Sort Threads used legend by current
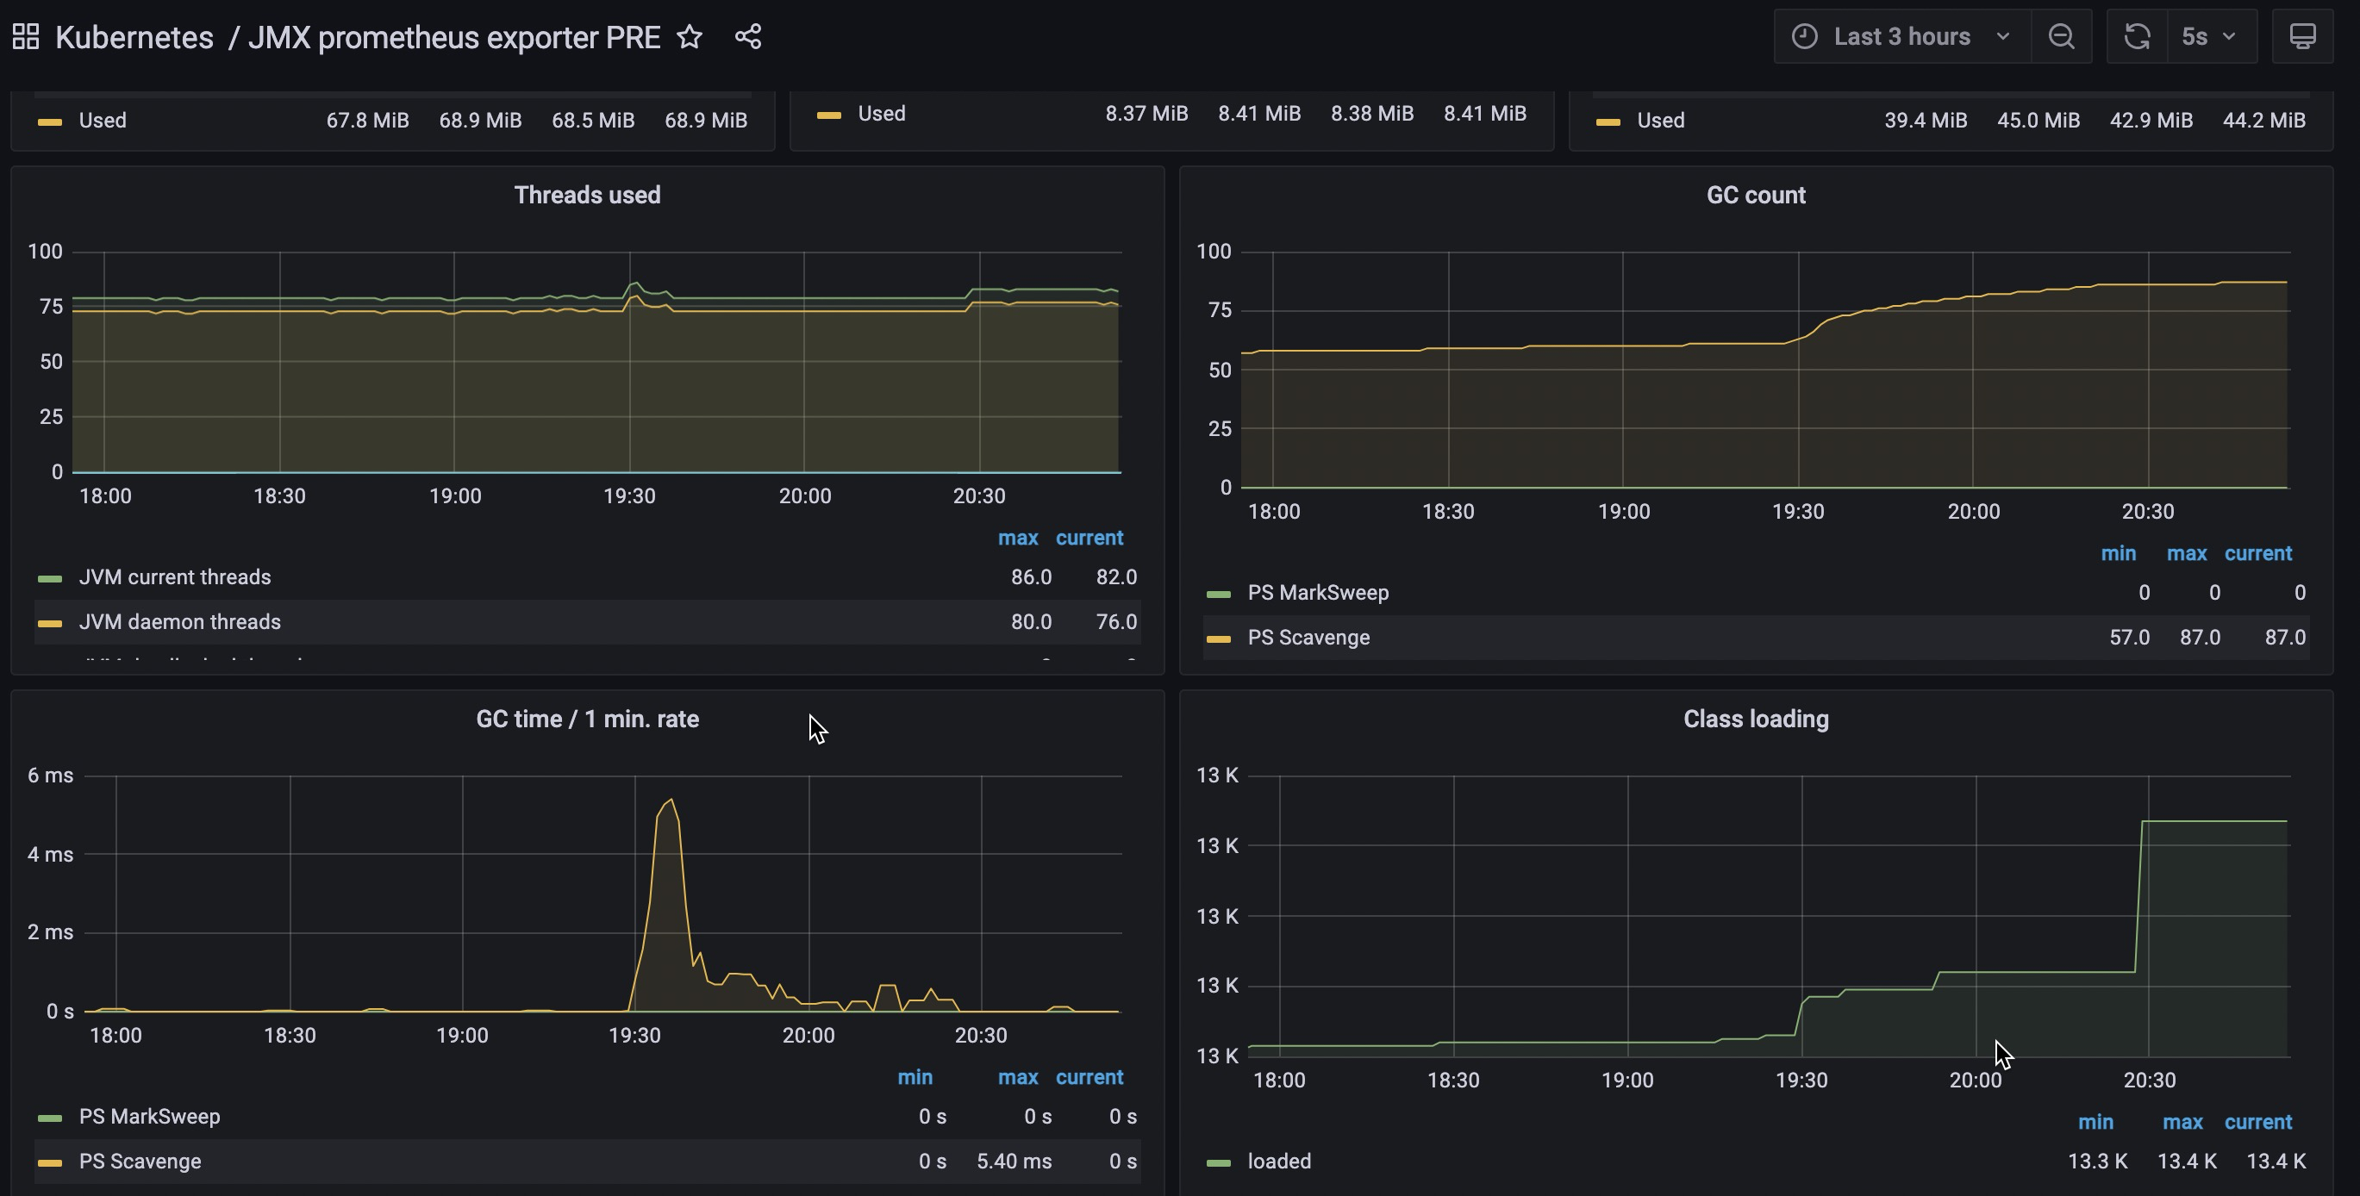Viewport: 2360px width, 1196px height. pyautogui.click(x=1089, y=538)
